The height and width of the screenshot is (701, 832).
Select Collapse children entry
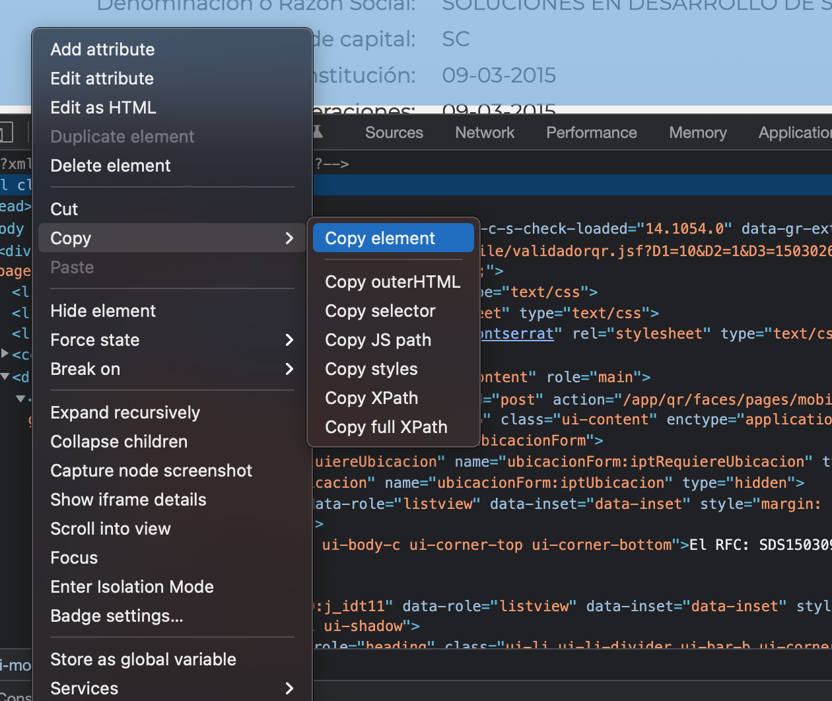(x=172, y=442)
